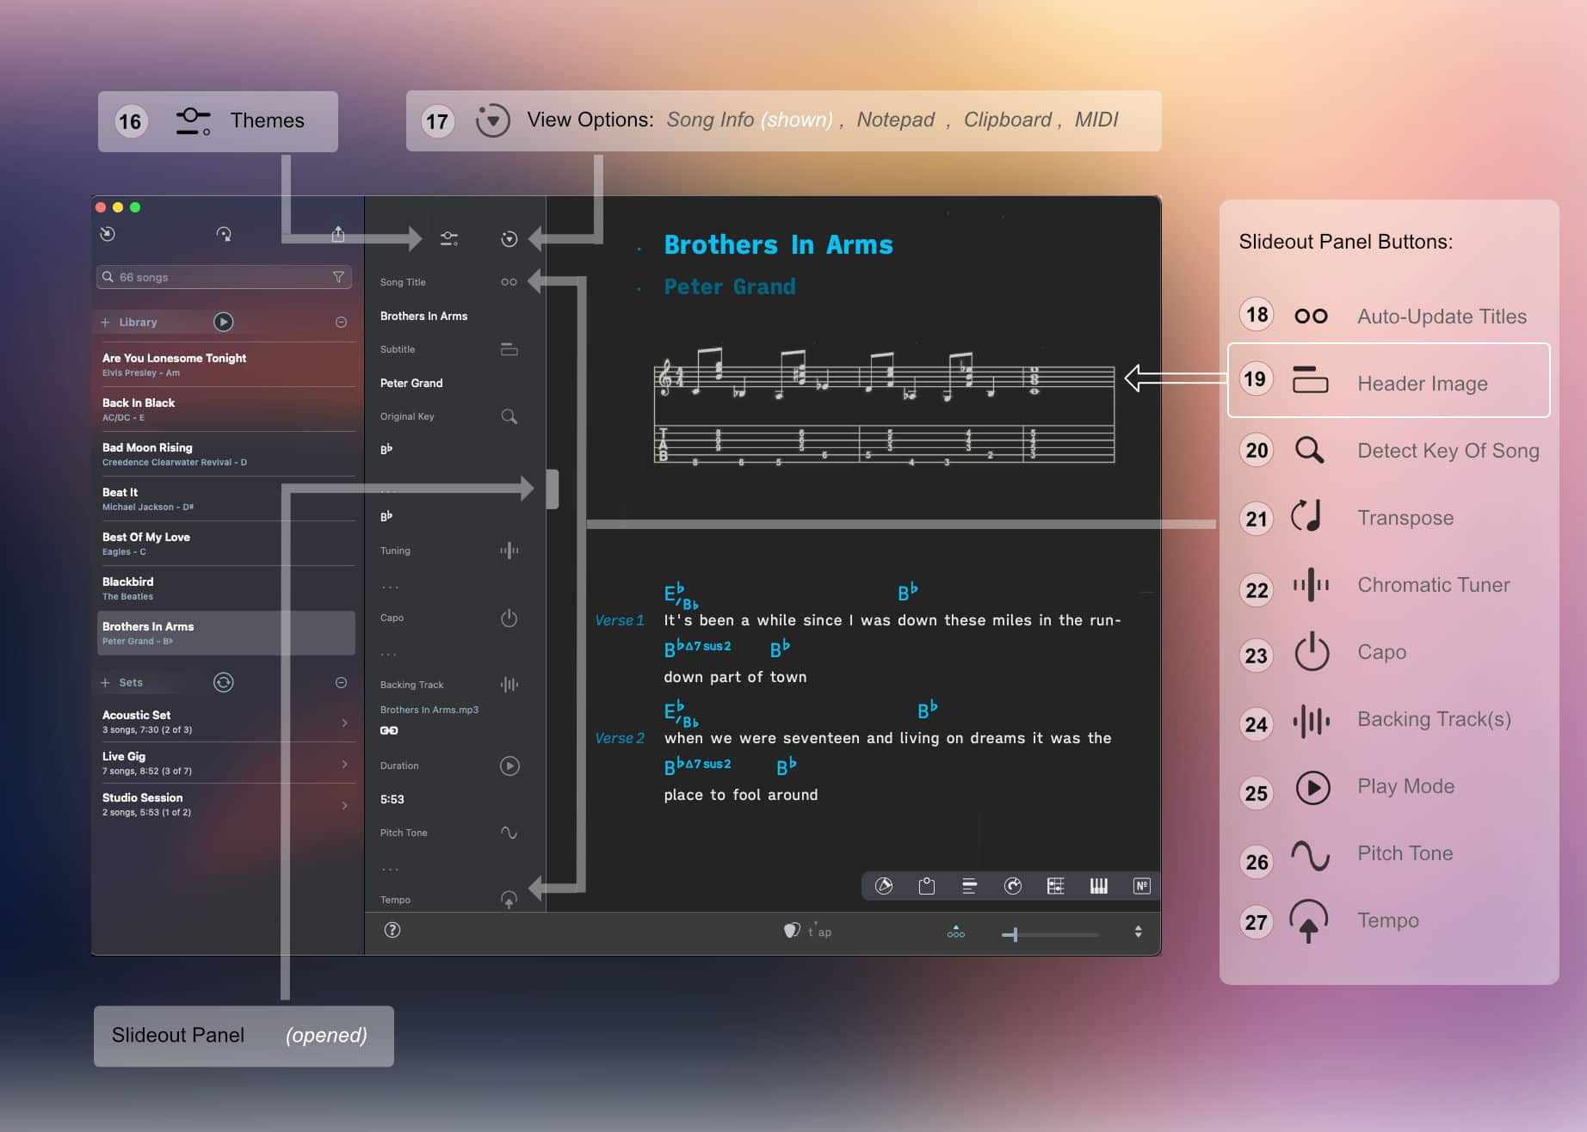Select Blackbird by The Beatles
1587x1132 pixels.
point(227,588)
